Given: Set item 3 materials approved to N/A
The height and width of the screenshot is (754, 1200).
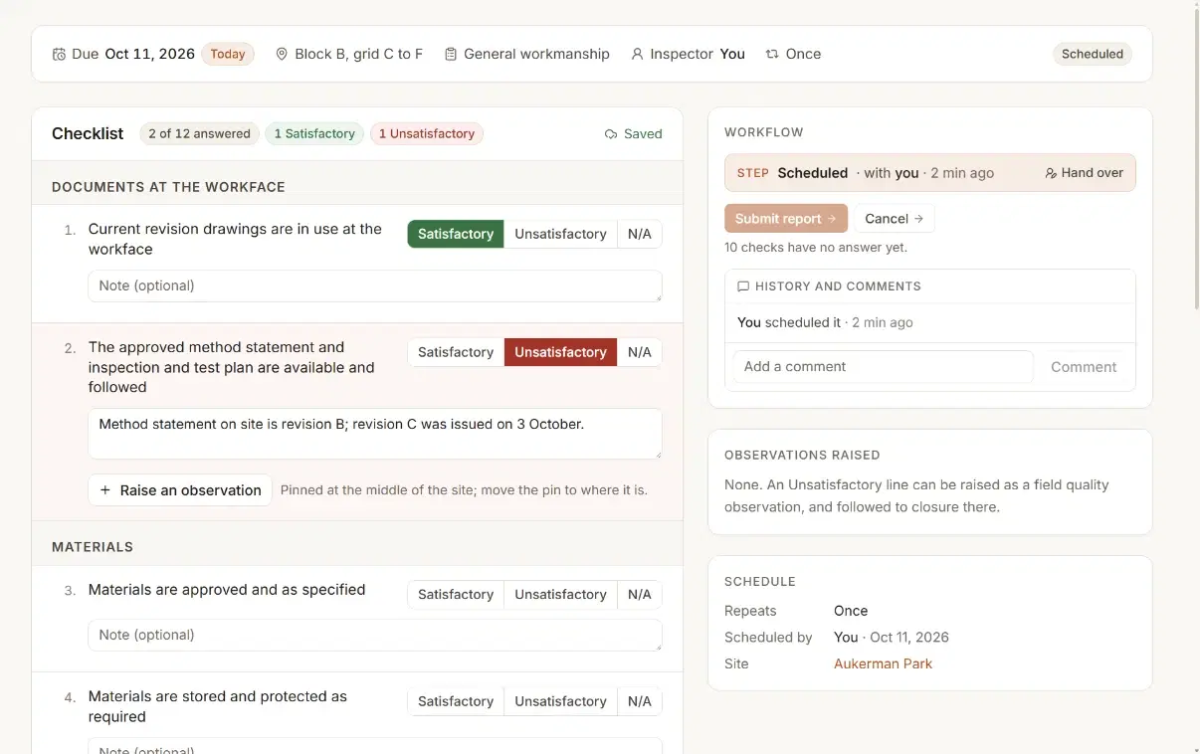Looking at the screenshot, I should (640, 594).
